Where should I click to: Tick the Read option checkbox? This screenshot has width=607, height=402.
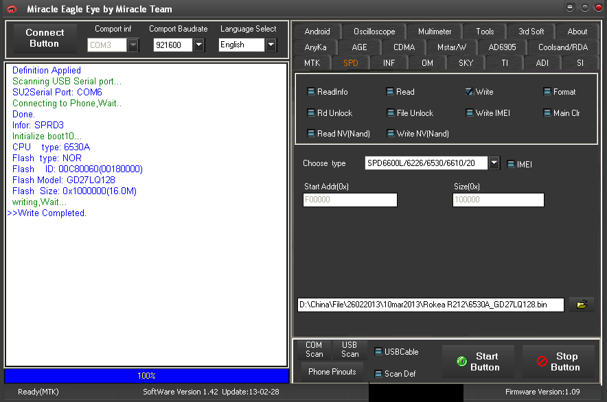pos(390,92)
